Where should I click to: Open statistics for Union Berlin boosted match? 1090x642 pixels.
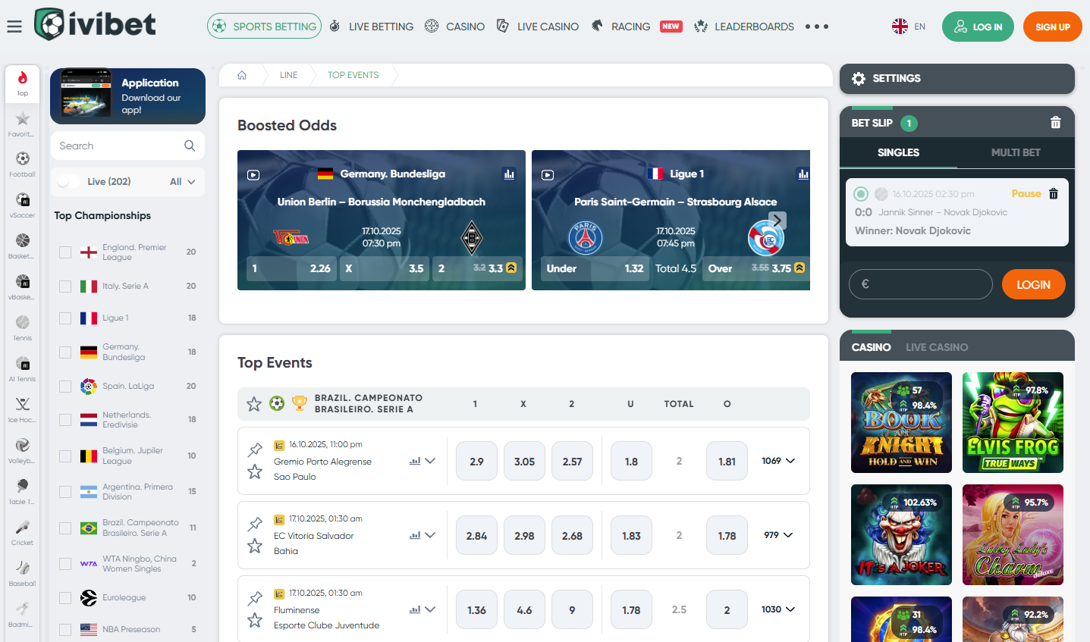[x=509, y=174]
